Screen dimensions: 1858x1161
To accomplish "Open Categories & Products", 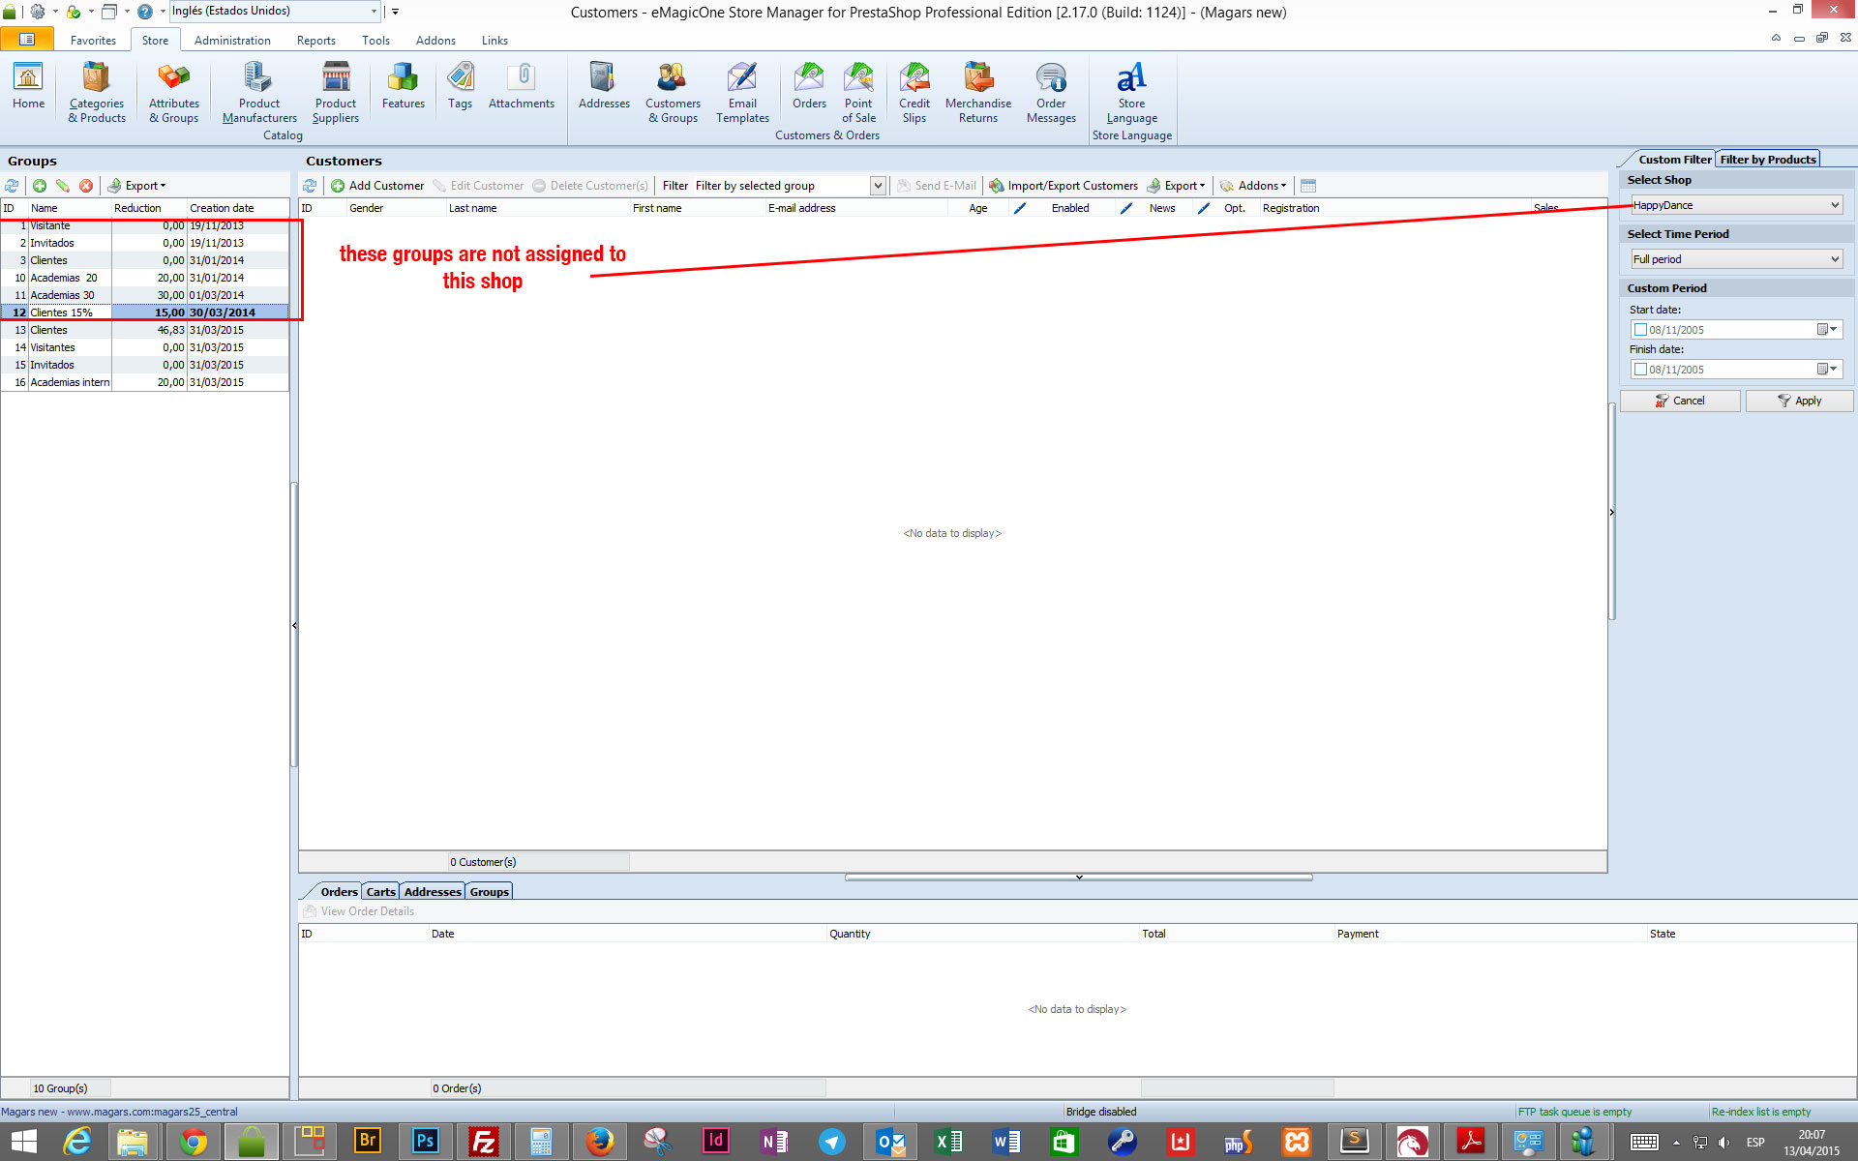I will 96,93.
